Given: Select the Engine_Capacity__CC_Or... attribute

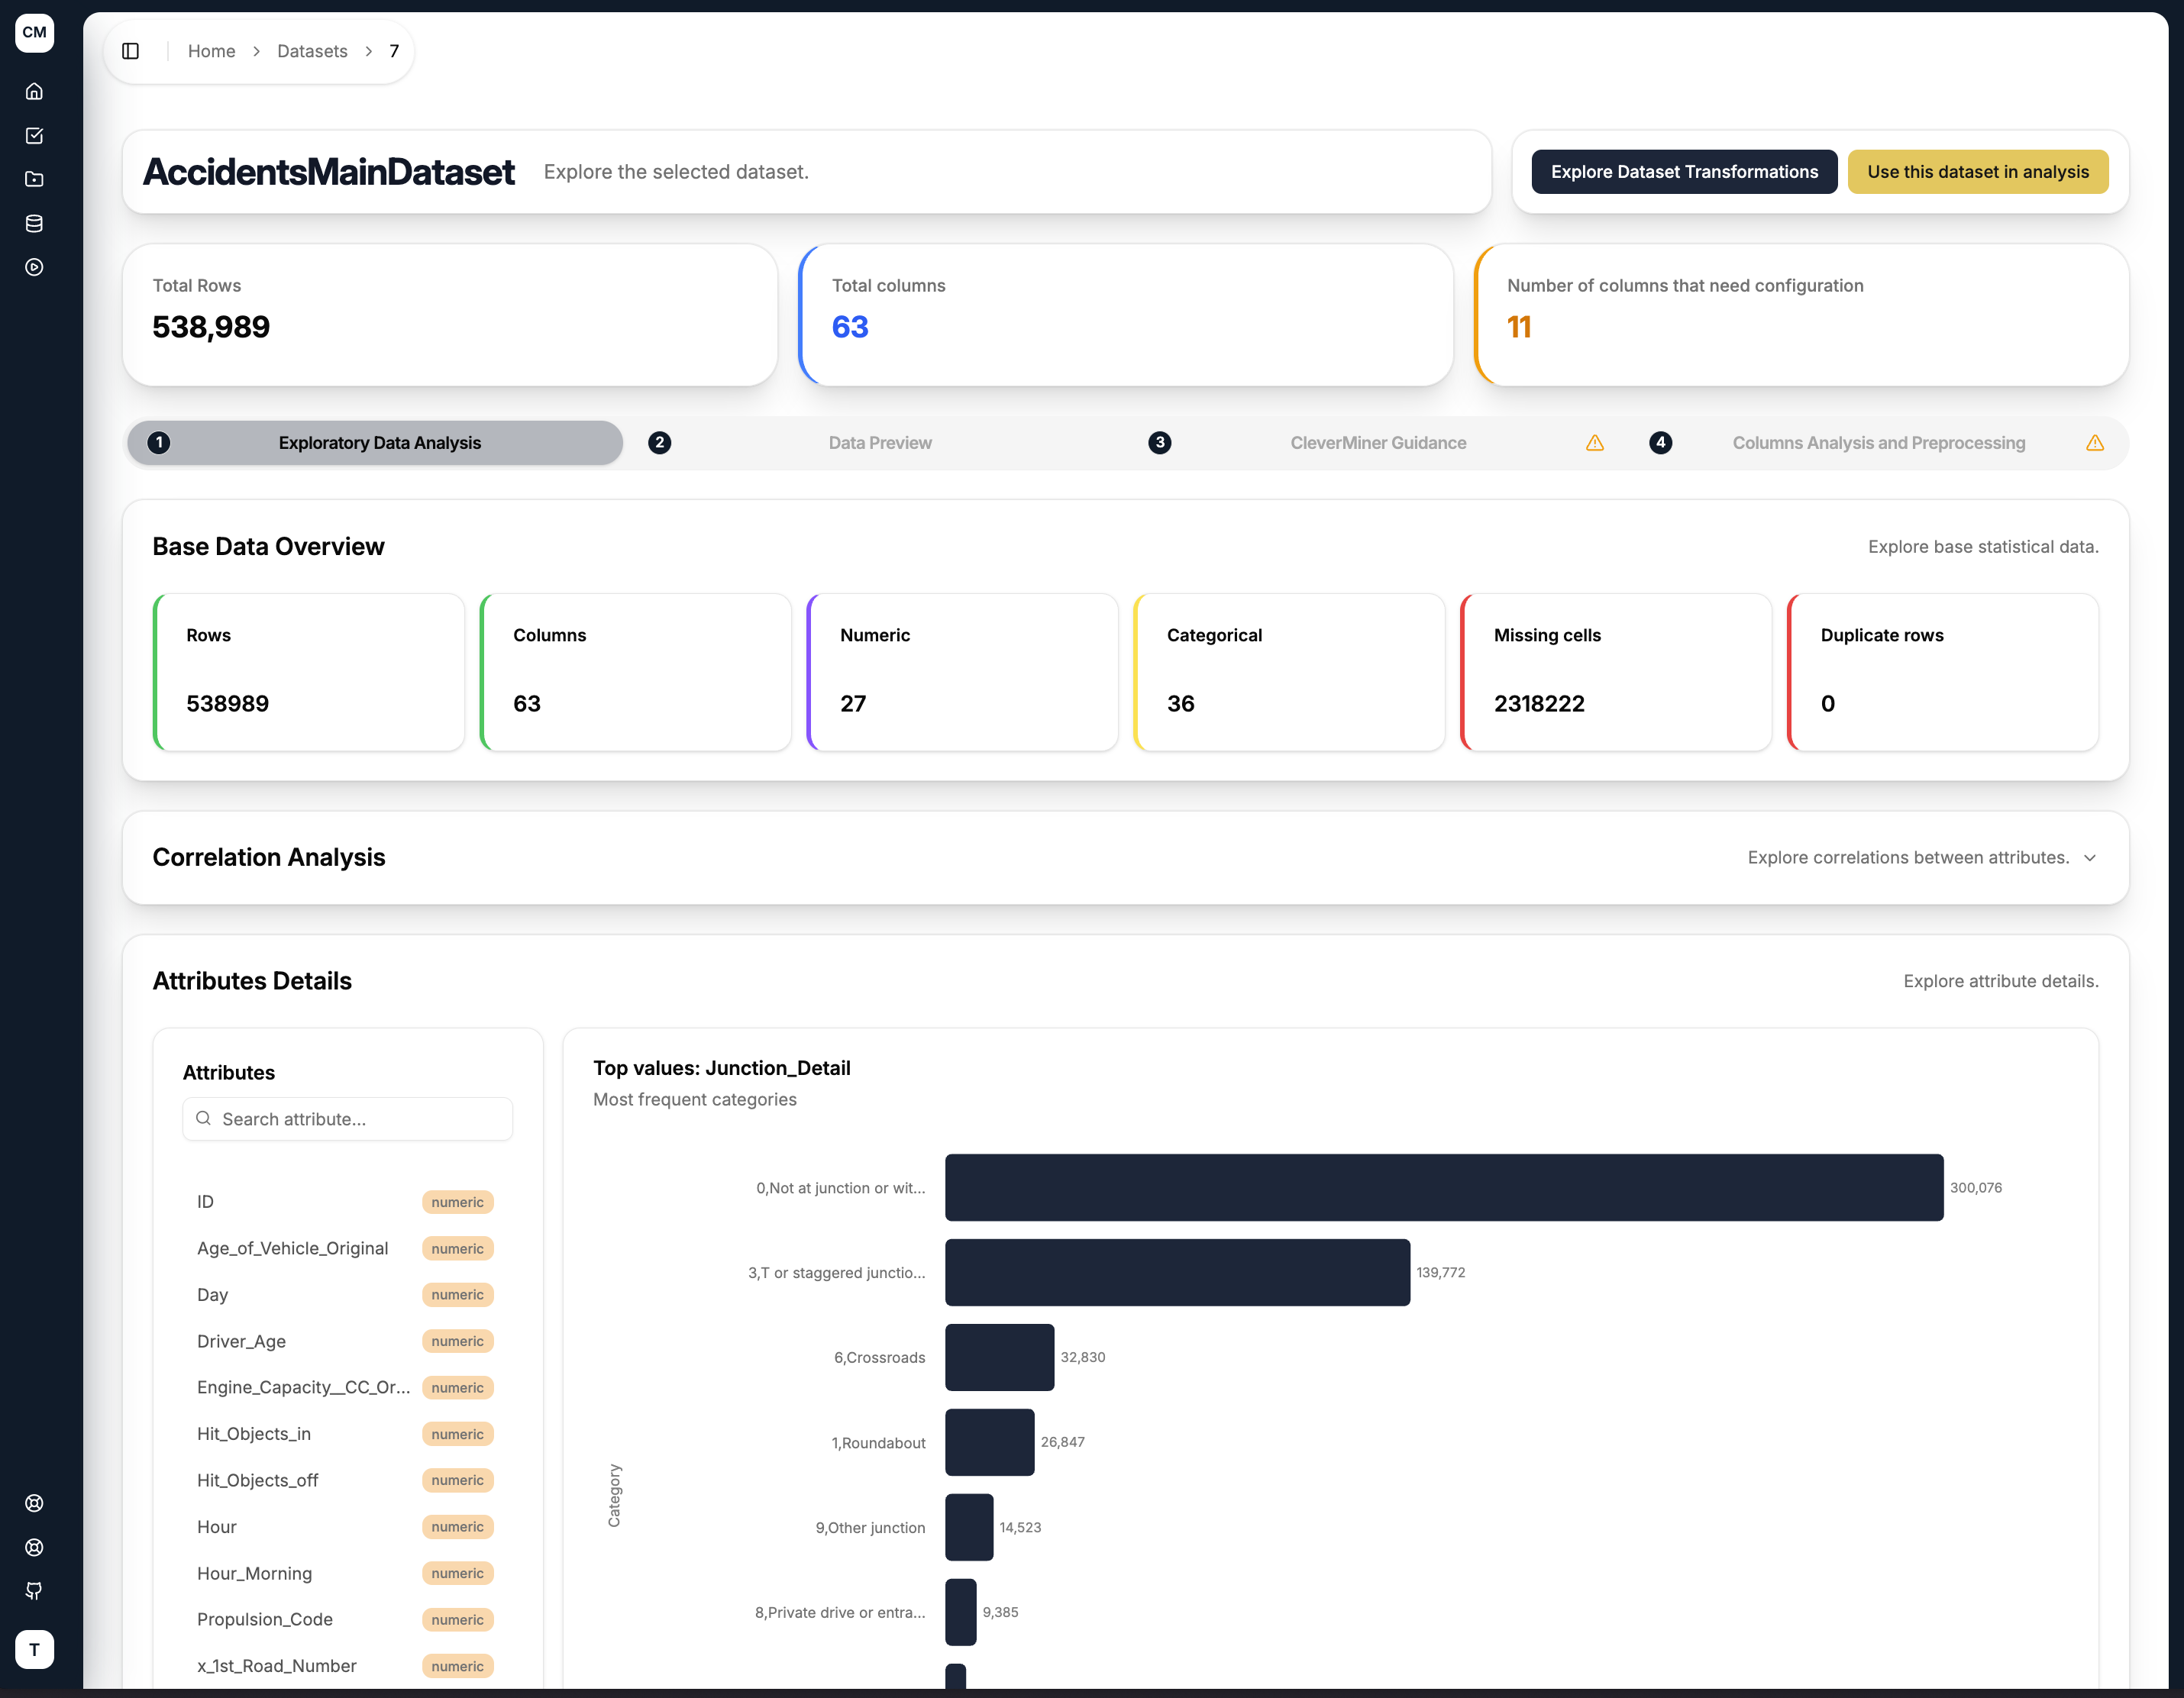Looking at the screenshot, I should click(345, 1387).
